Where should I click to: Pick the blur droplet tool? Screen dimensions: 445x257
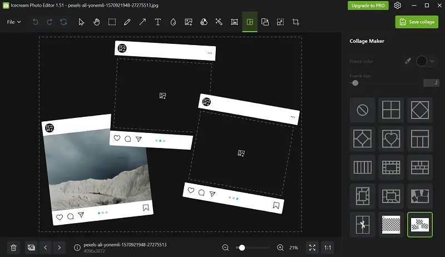173,22
